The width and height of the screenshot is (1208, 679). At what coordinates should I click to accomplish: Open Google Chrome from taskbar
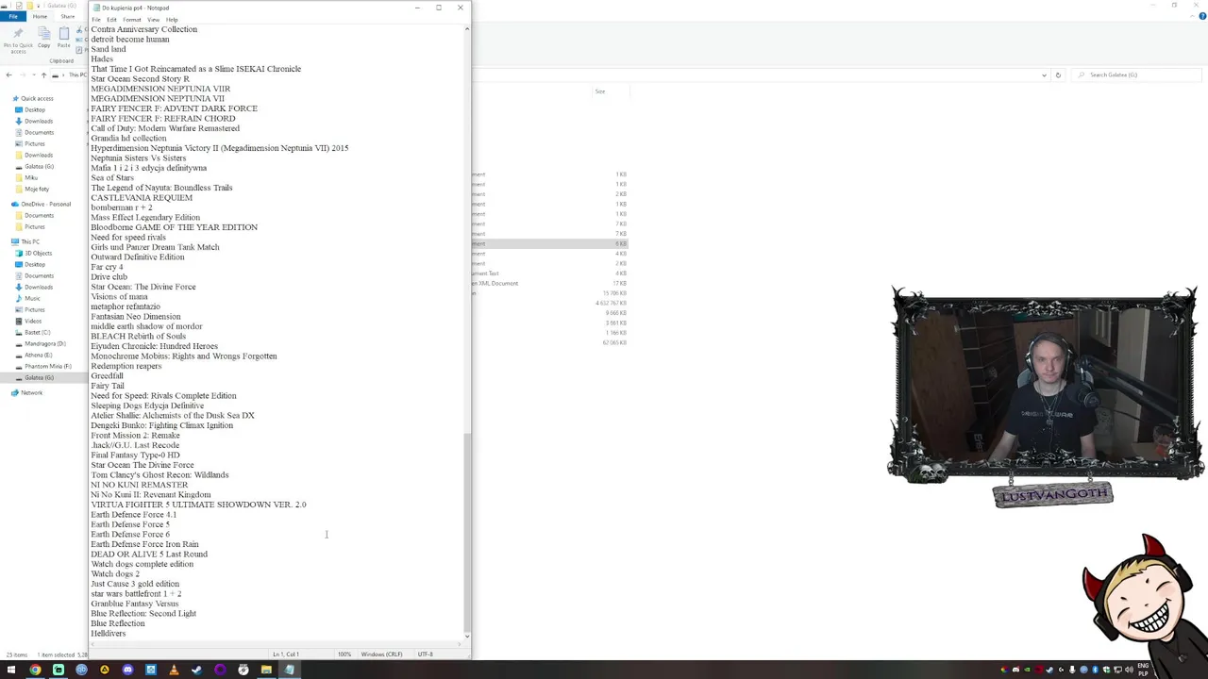coord(35,670)
